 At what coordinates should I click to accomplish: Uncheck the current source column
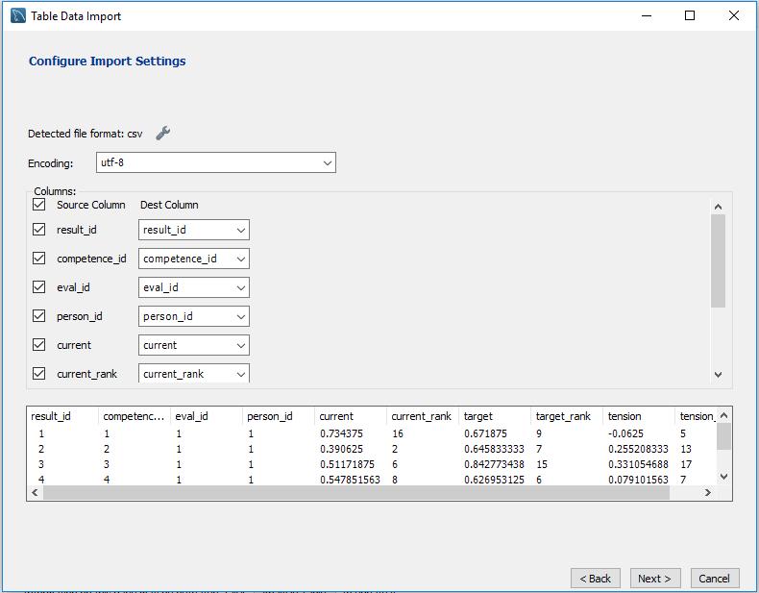38,345
